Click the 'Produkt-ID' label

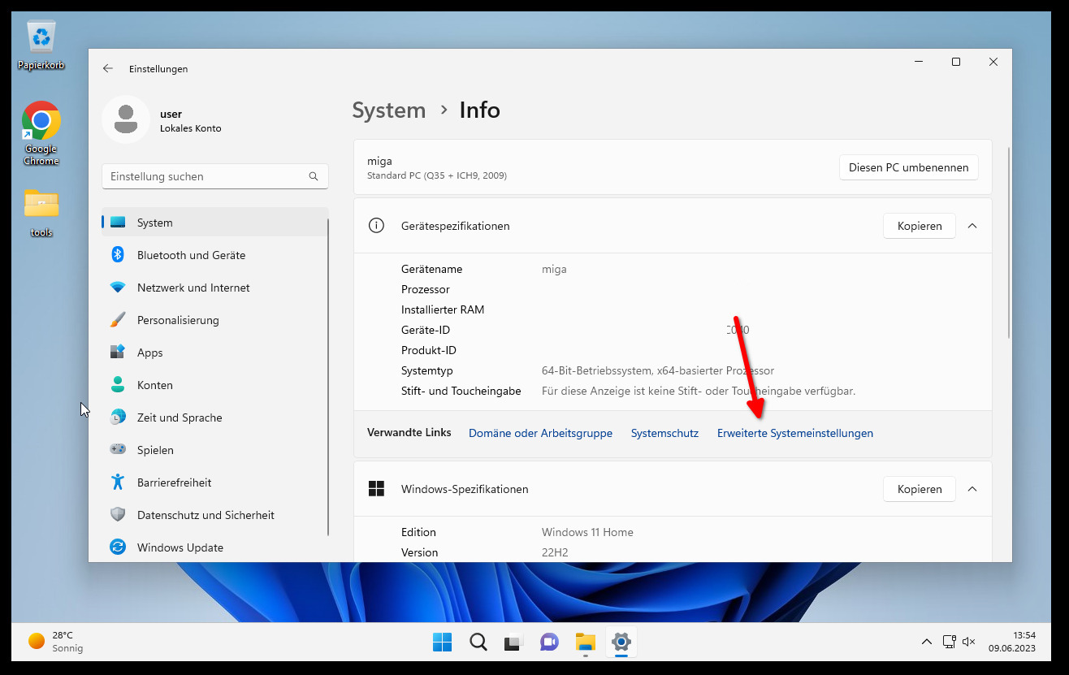click(429, 350)
